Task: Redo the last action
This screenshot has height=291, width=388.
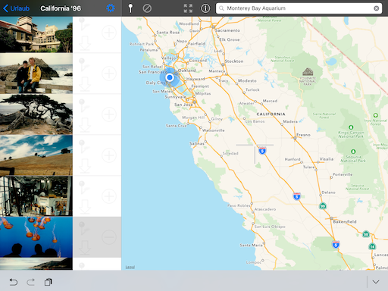Action: coord(30,282)
